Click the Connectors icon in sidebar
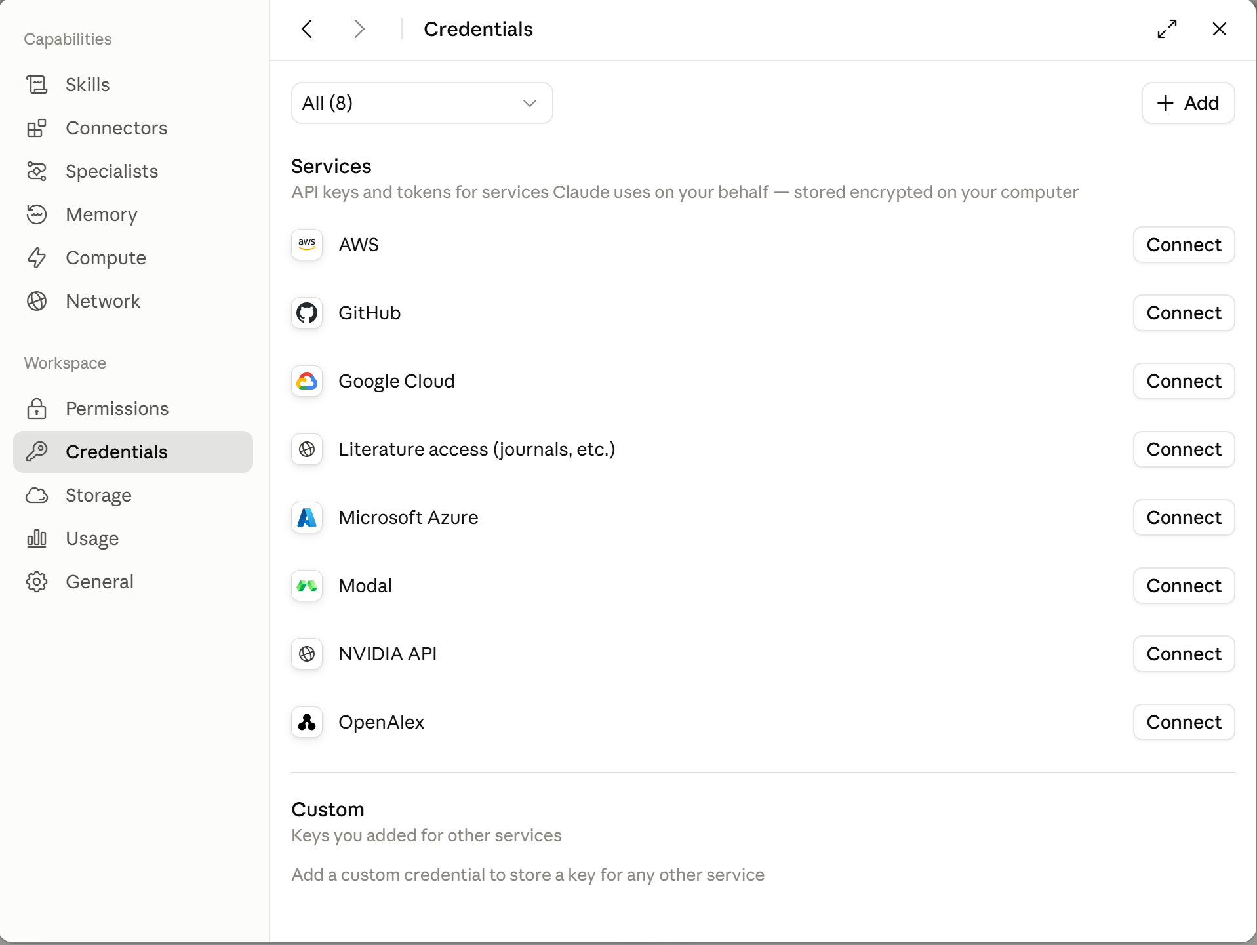The image size is (1257, 945). (x=37, y=128)
